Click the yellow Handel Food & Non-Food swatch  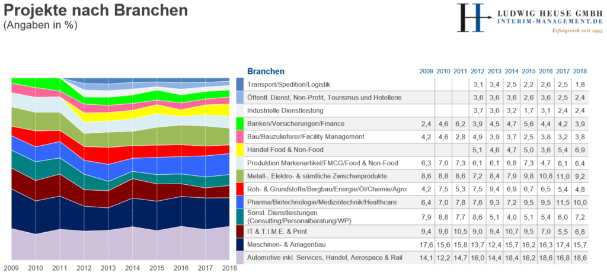coord(240,150)
